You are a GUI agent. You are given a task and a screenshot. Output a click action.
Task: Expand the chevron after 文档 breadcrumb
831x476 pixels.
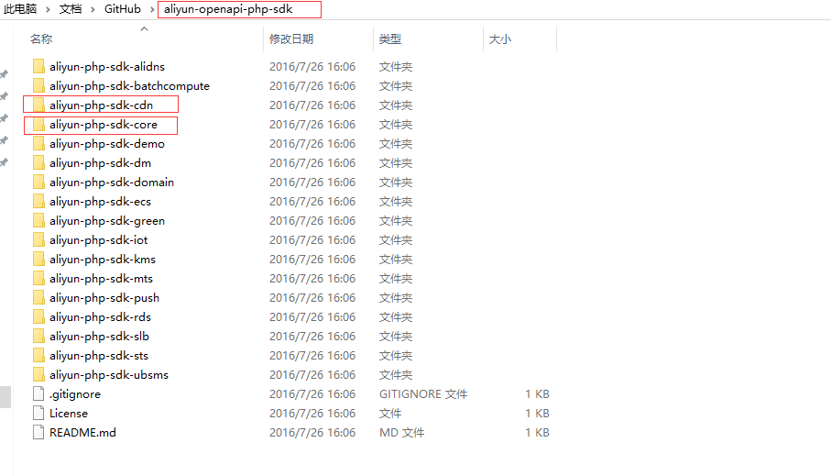pyautogui.click(x=93, y=9)
